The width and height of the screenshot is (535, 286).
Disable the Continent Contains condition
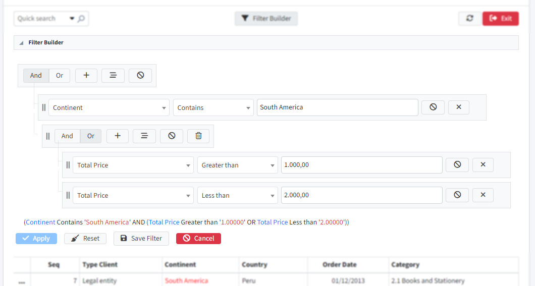433,107
